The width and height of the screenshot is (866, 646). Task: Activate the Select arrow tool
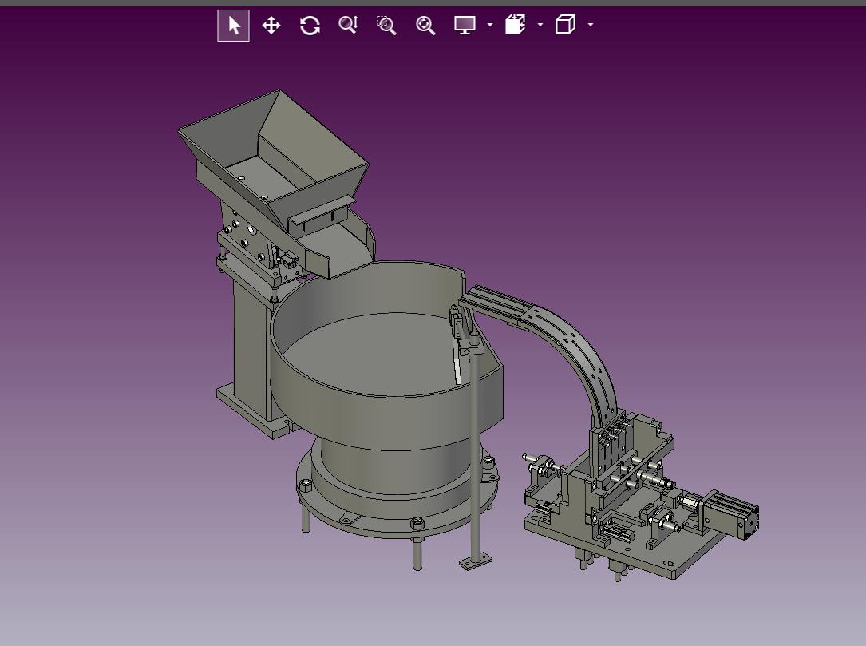pyautogui.click(x=233, y=26)
